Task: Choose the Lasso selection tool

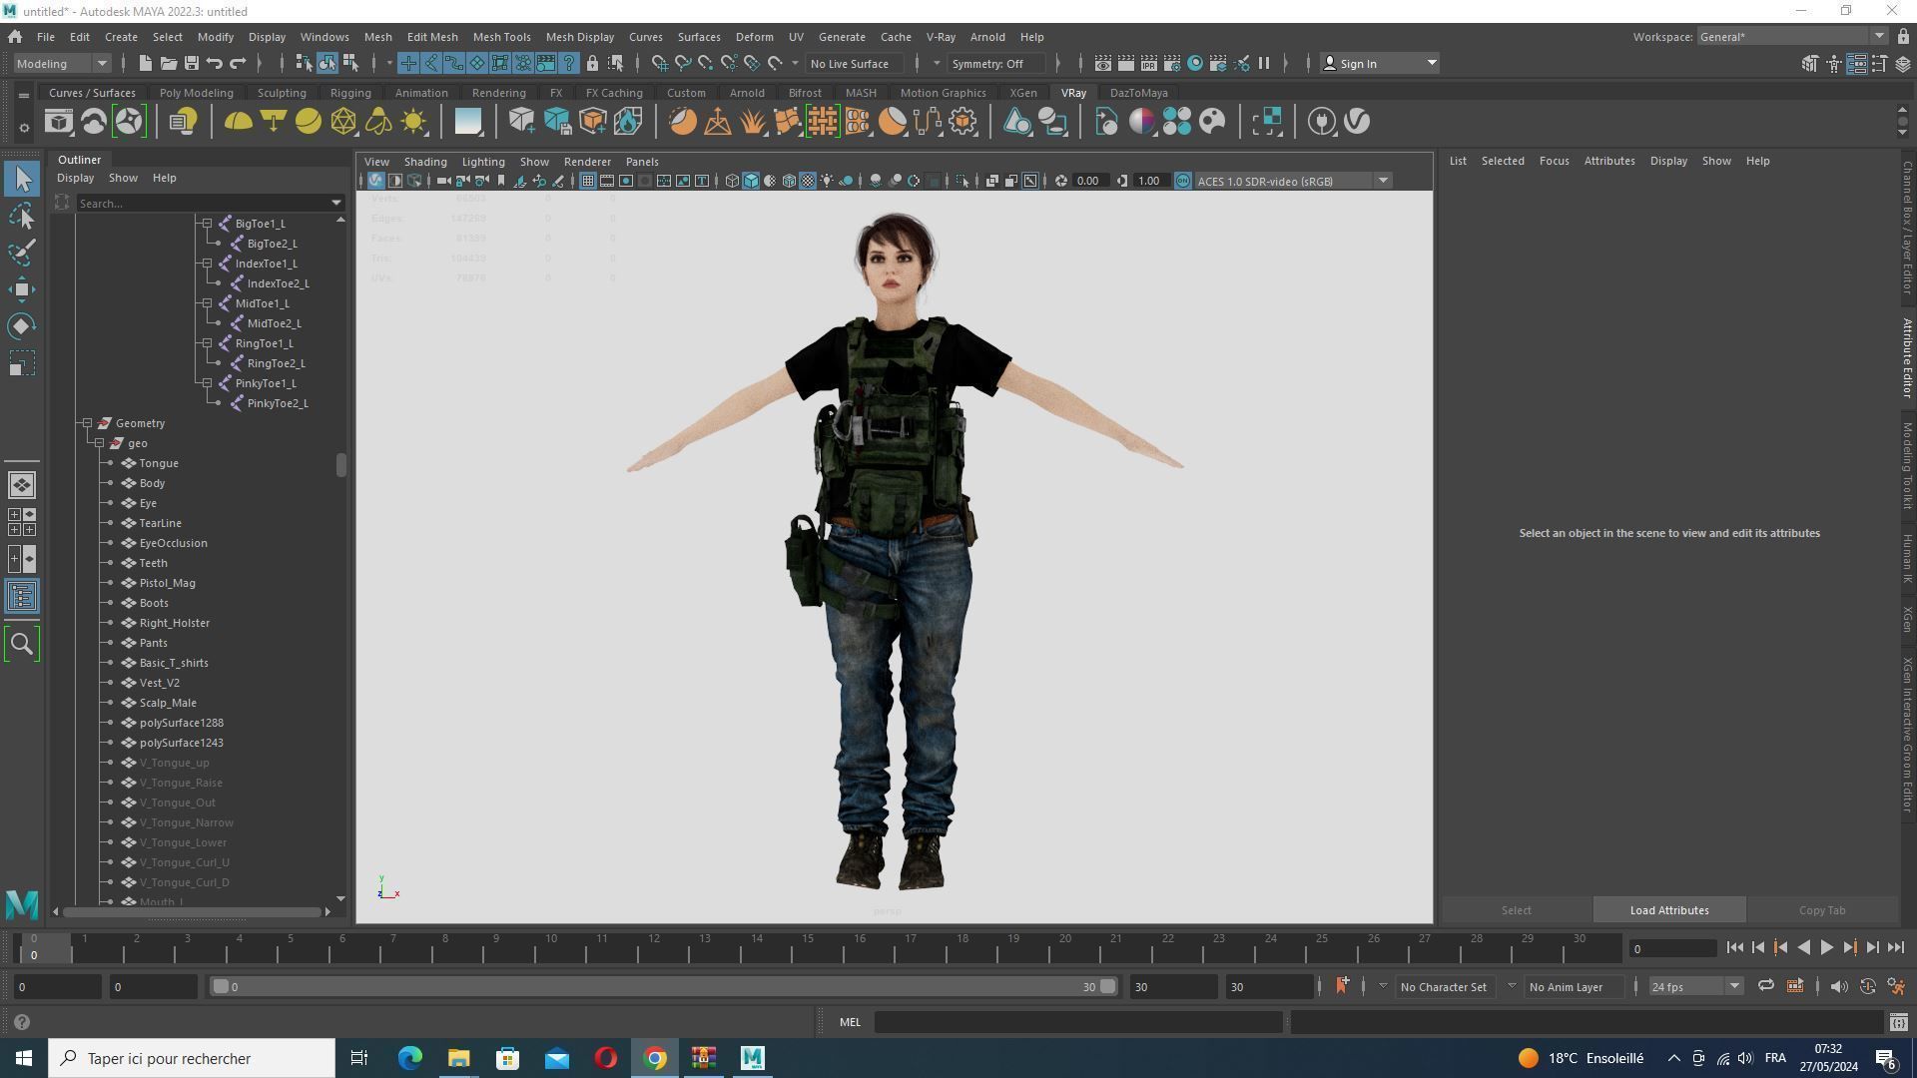Action: coord(22,216)
